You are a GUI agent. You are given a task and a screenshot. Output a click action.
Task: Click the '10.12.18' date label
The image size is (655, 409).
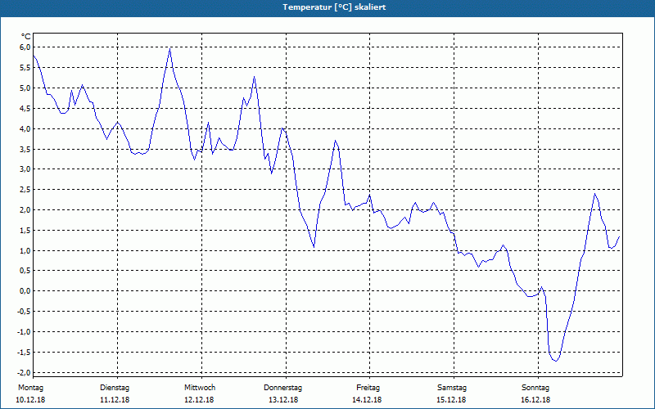[x=30, y=400]
